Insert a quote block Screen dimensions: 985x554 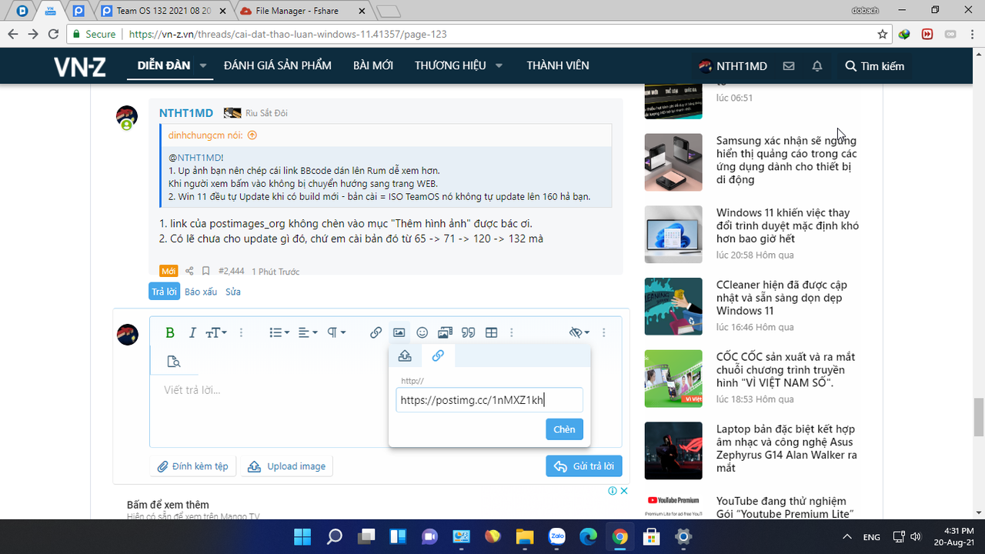[x=468, y=332]
